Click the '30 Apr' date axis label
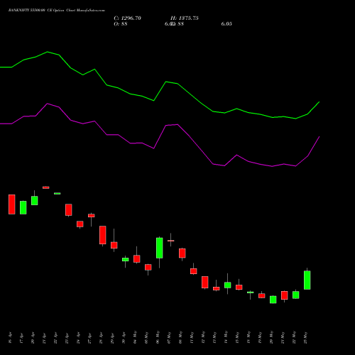355x355 pixels. tap(124, 338)
